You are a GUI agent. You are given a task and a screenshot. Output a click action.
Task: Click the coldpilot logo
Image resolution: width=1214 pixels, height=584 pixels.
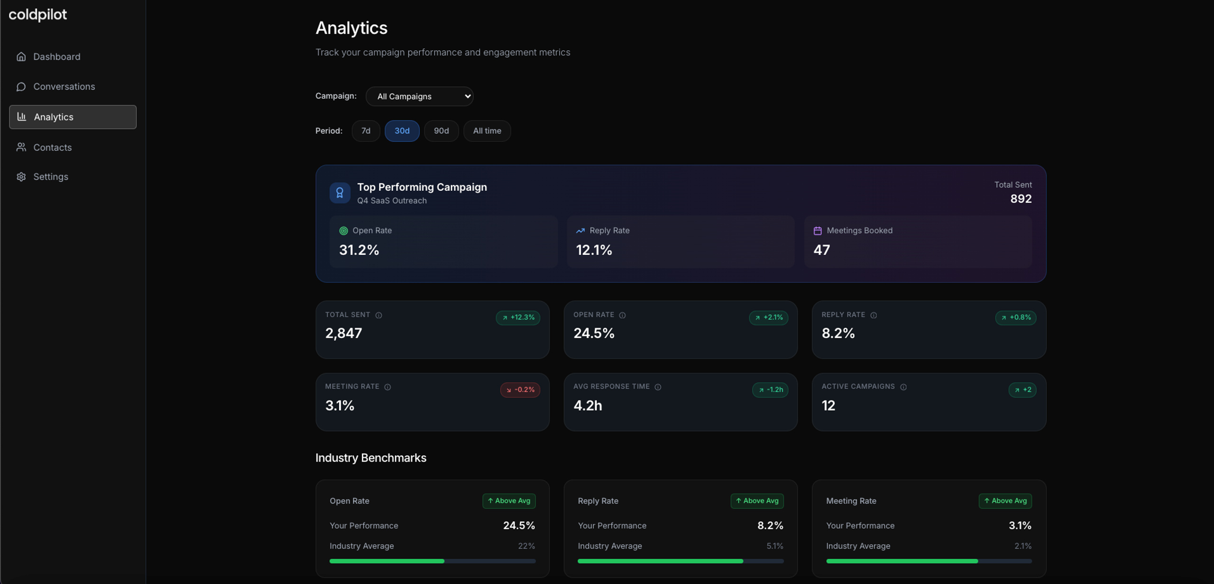coord(38,15)
